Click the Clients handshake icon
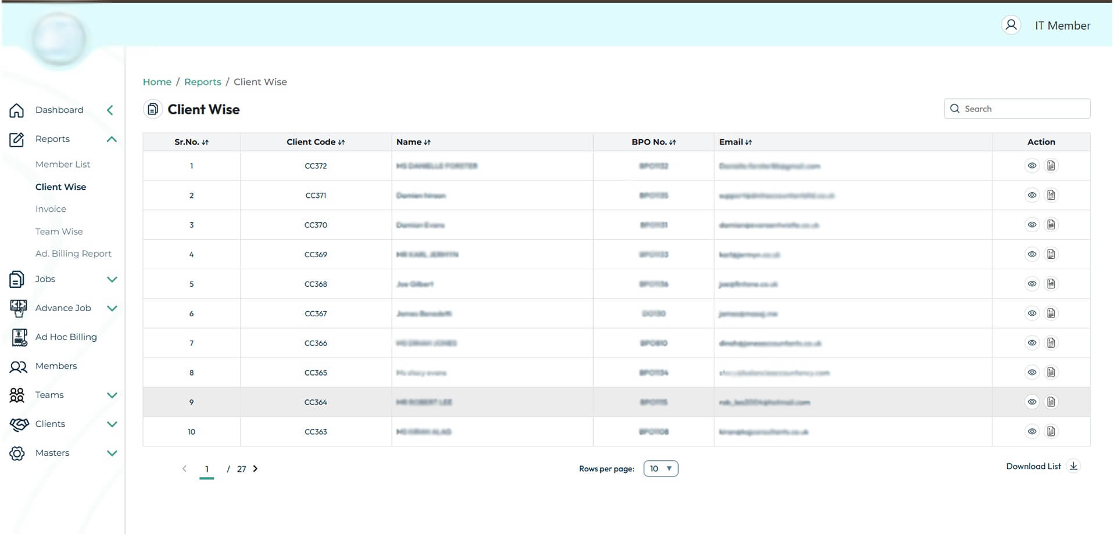Screen dimensions: 1114x534 (x=19, y=424)
